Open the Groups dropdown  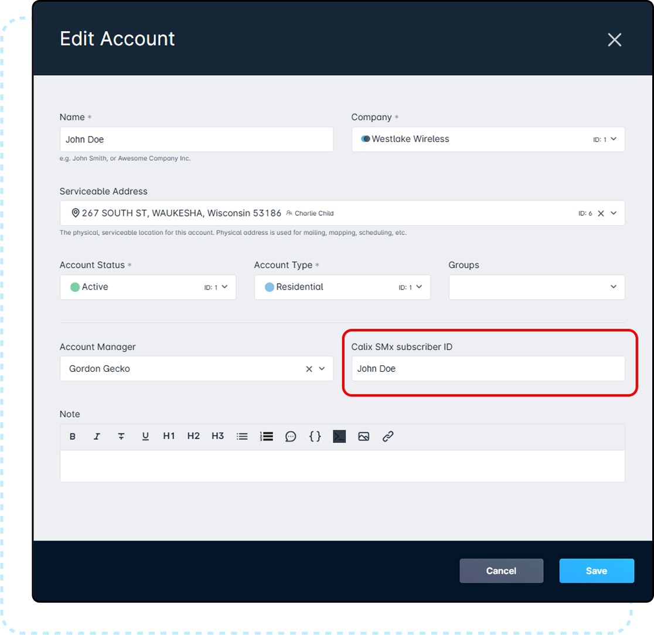pos(537,287)
